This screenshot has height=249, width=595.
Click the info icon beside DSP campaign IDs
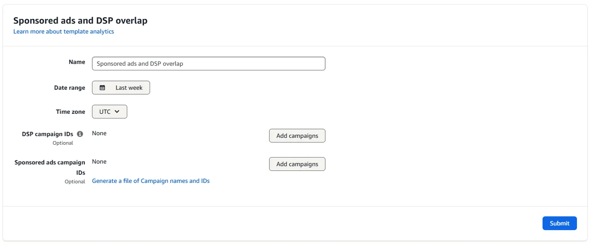[x=80, y=134]
